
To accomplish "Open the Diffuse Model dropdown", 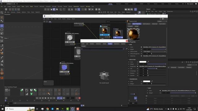I will point(154,51).
